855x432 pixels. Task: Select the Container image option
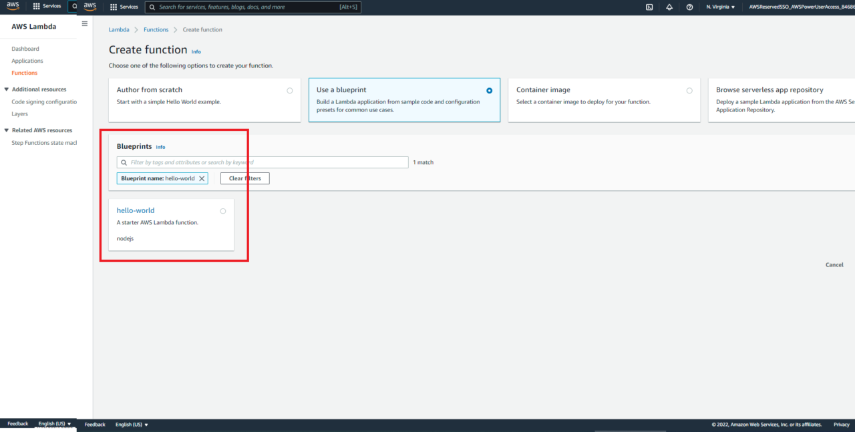tap(689, 91)
